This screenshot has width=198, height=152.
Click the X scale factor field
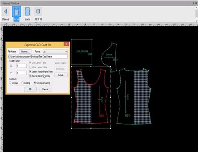21,66
